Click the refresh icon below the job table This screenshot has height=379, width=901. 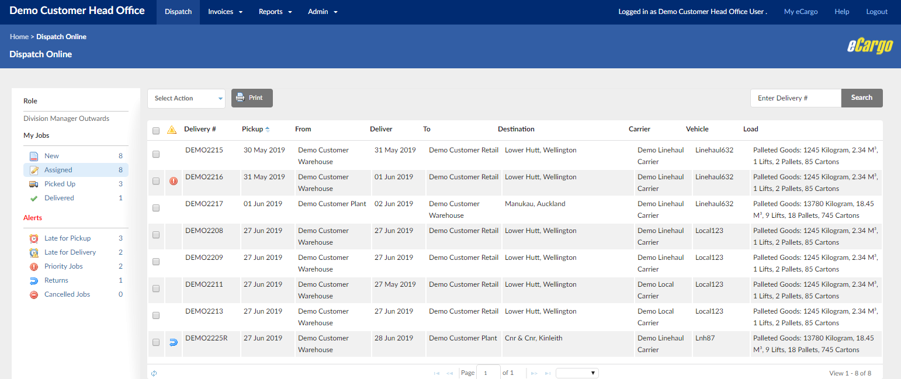click(154, 373)
